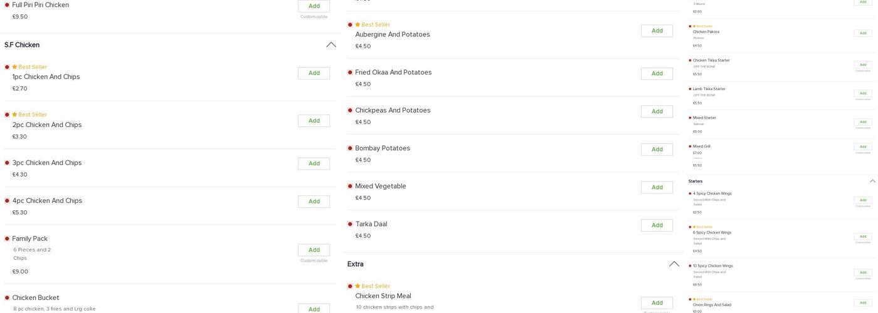Add Chickpeas And Potatoes to basket

click(x=657, y=111)
